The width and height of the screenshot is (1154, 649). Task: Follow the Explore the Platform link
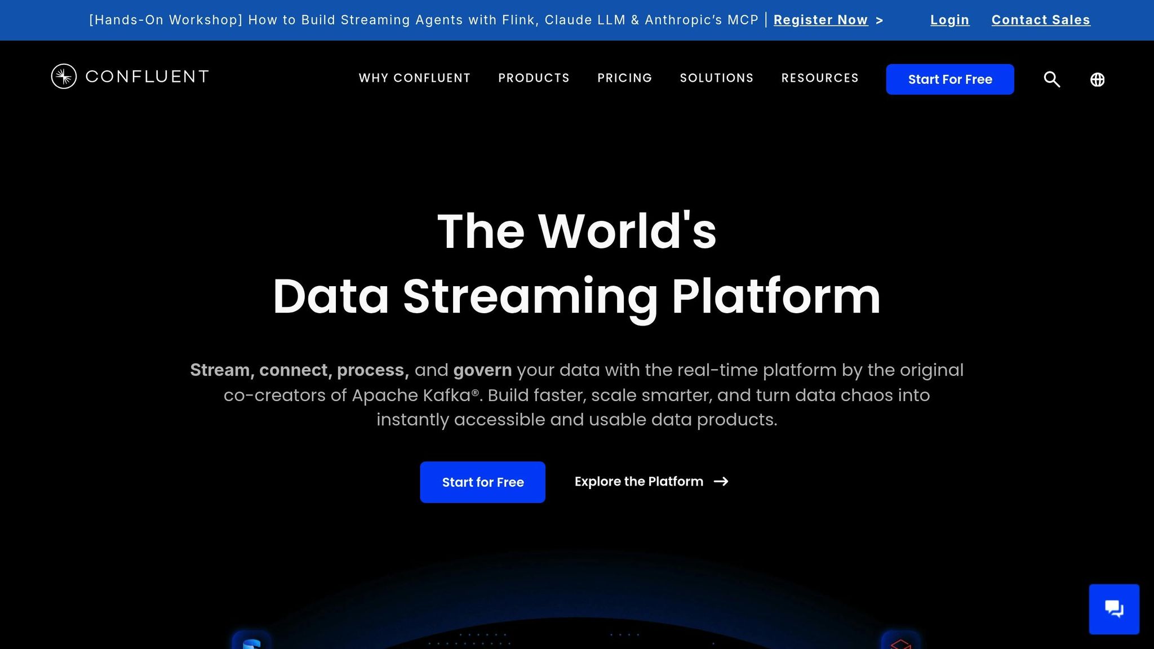pos(638,482)
